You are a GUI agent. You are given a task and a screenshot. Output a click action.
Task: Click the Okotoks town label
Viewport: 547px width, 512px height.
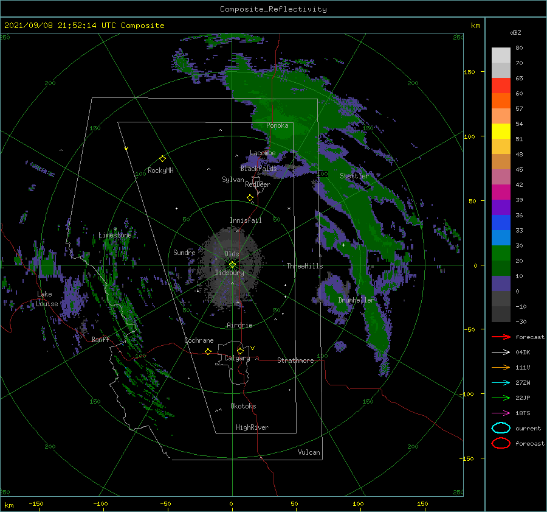coord(243,406)
